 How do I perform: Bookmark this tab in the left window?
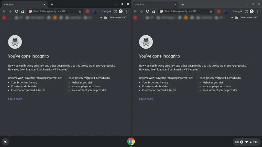click(80, 11)
